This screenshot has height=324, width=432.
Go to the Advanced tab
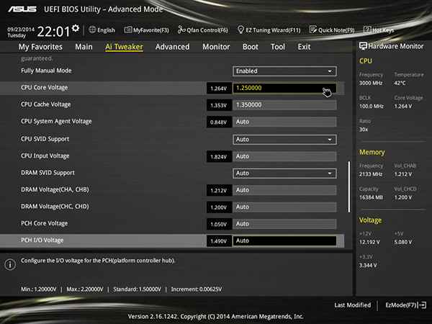[173, 47]
